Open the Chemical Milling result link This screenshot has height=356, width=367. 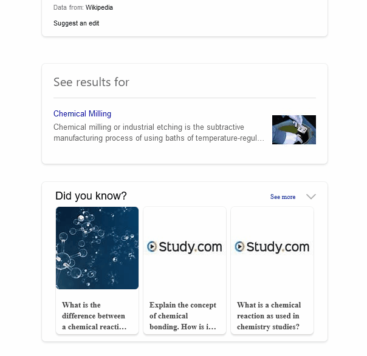(82, 114)
